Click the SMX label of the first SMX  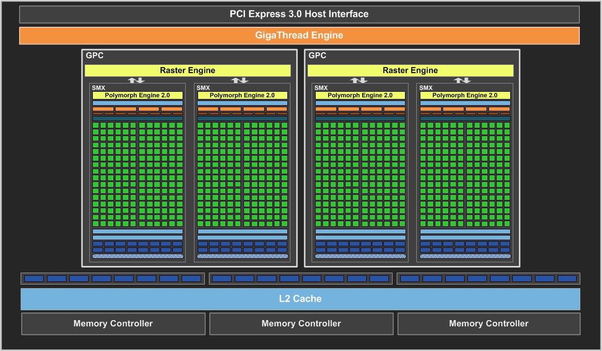point(99,88)
